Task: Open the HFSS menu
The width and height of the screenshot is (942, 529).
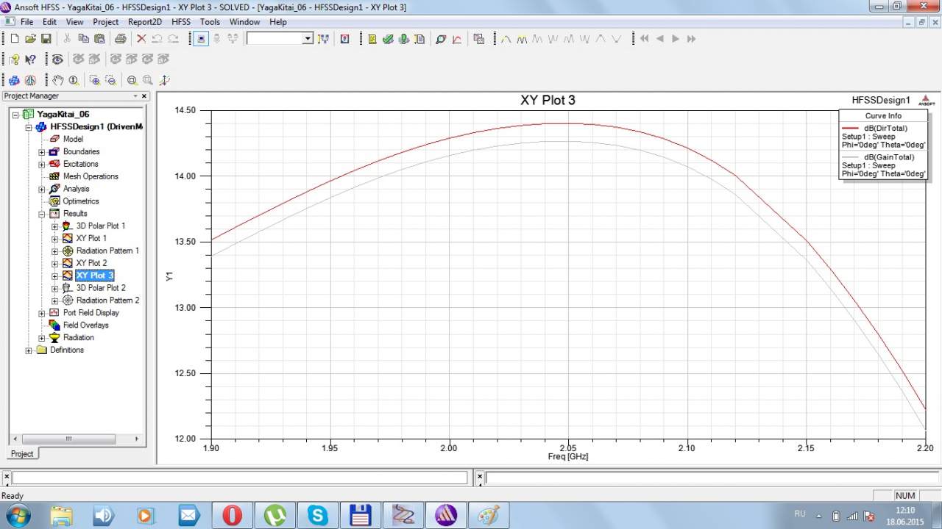Action: (x=181, y=22)
